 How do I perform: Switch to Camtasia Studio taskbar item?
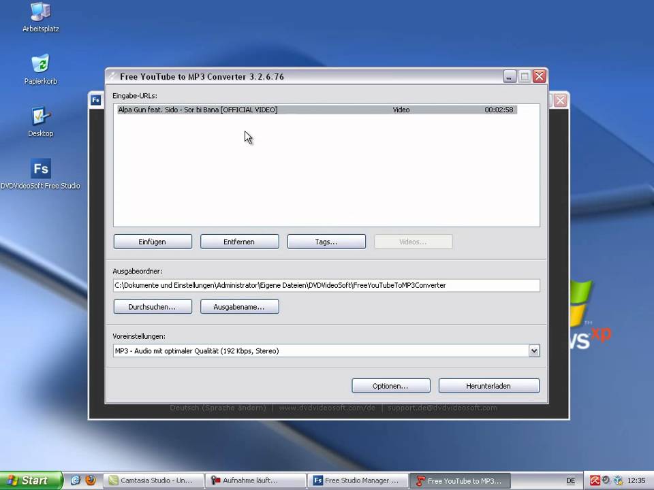pyautogui.click(x=153, y=480)
